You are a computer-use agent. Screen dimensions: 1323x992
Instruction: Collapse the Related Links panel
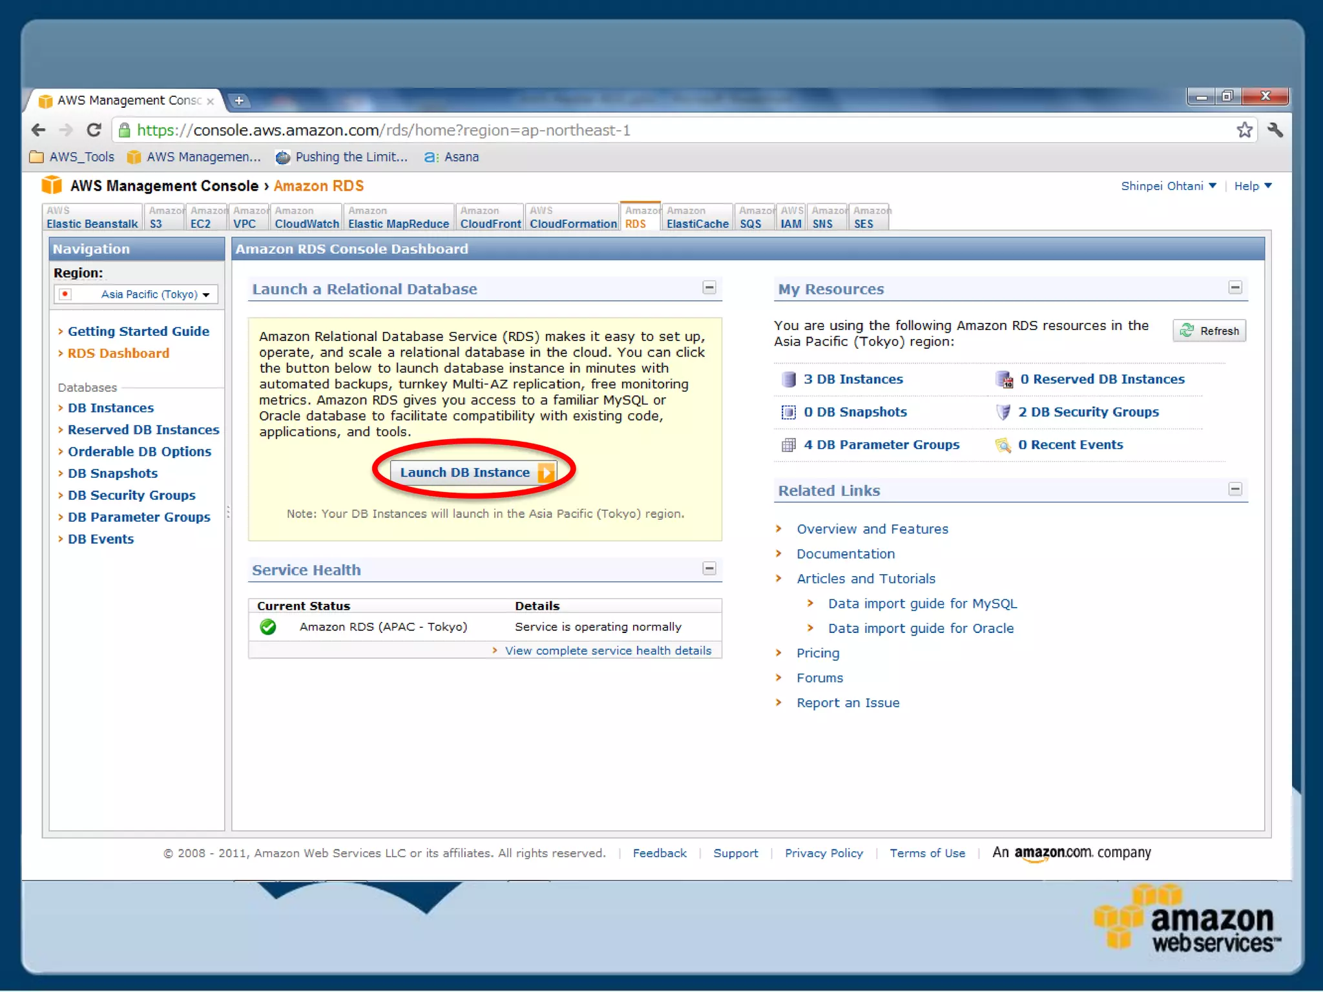(1235, 489)
